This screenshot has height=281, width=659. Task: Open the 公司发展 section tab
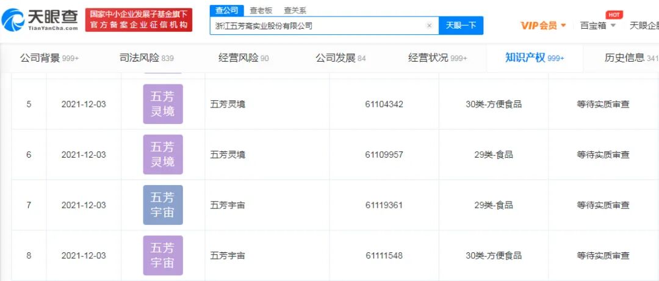[340, 58]
